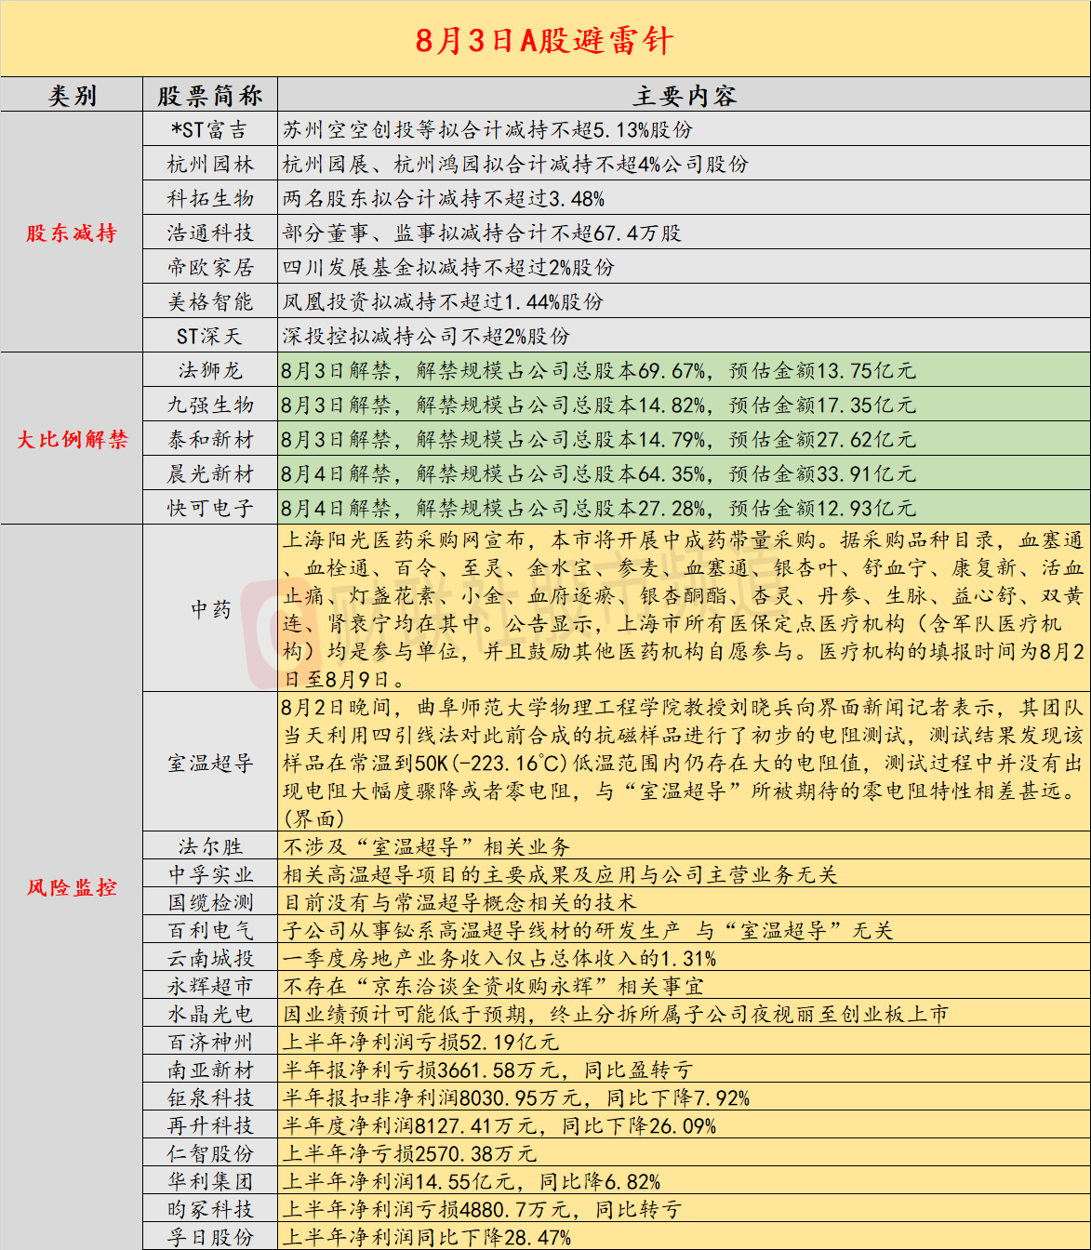The image size is (1091, 1250).
Task: Click 不存在“京东洽谈全资收购永辉” text
Action: tap(493, 986)
